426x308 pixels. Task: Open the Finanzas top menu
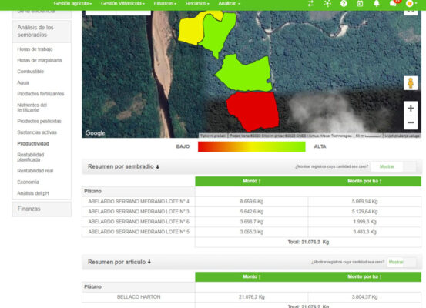tap(165, 4)
